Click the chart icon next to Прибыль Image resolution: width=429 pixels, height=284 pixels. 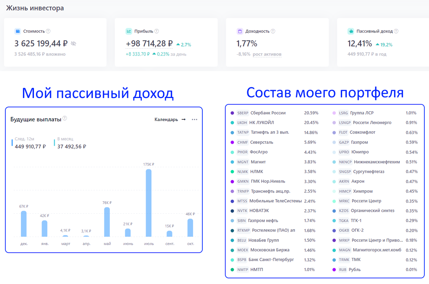pyautogui.click(x=129, y=31)
